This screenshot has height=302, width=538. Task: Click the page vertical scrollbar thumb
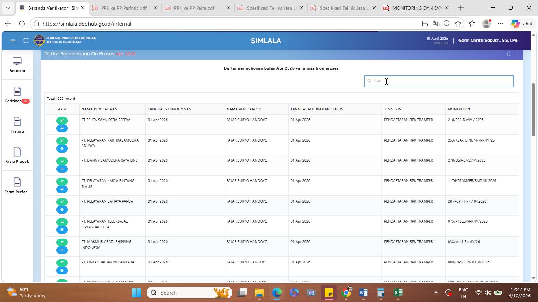click(x=534, y=110)
